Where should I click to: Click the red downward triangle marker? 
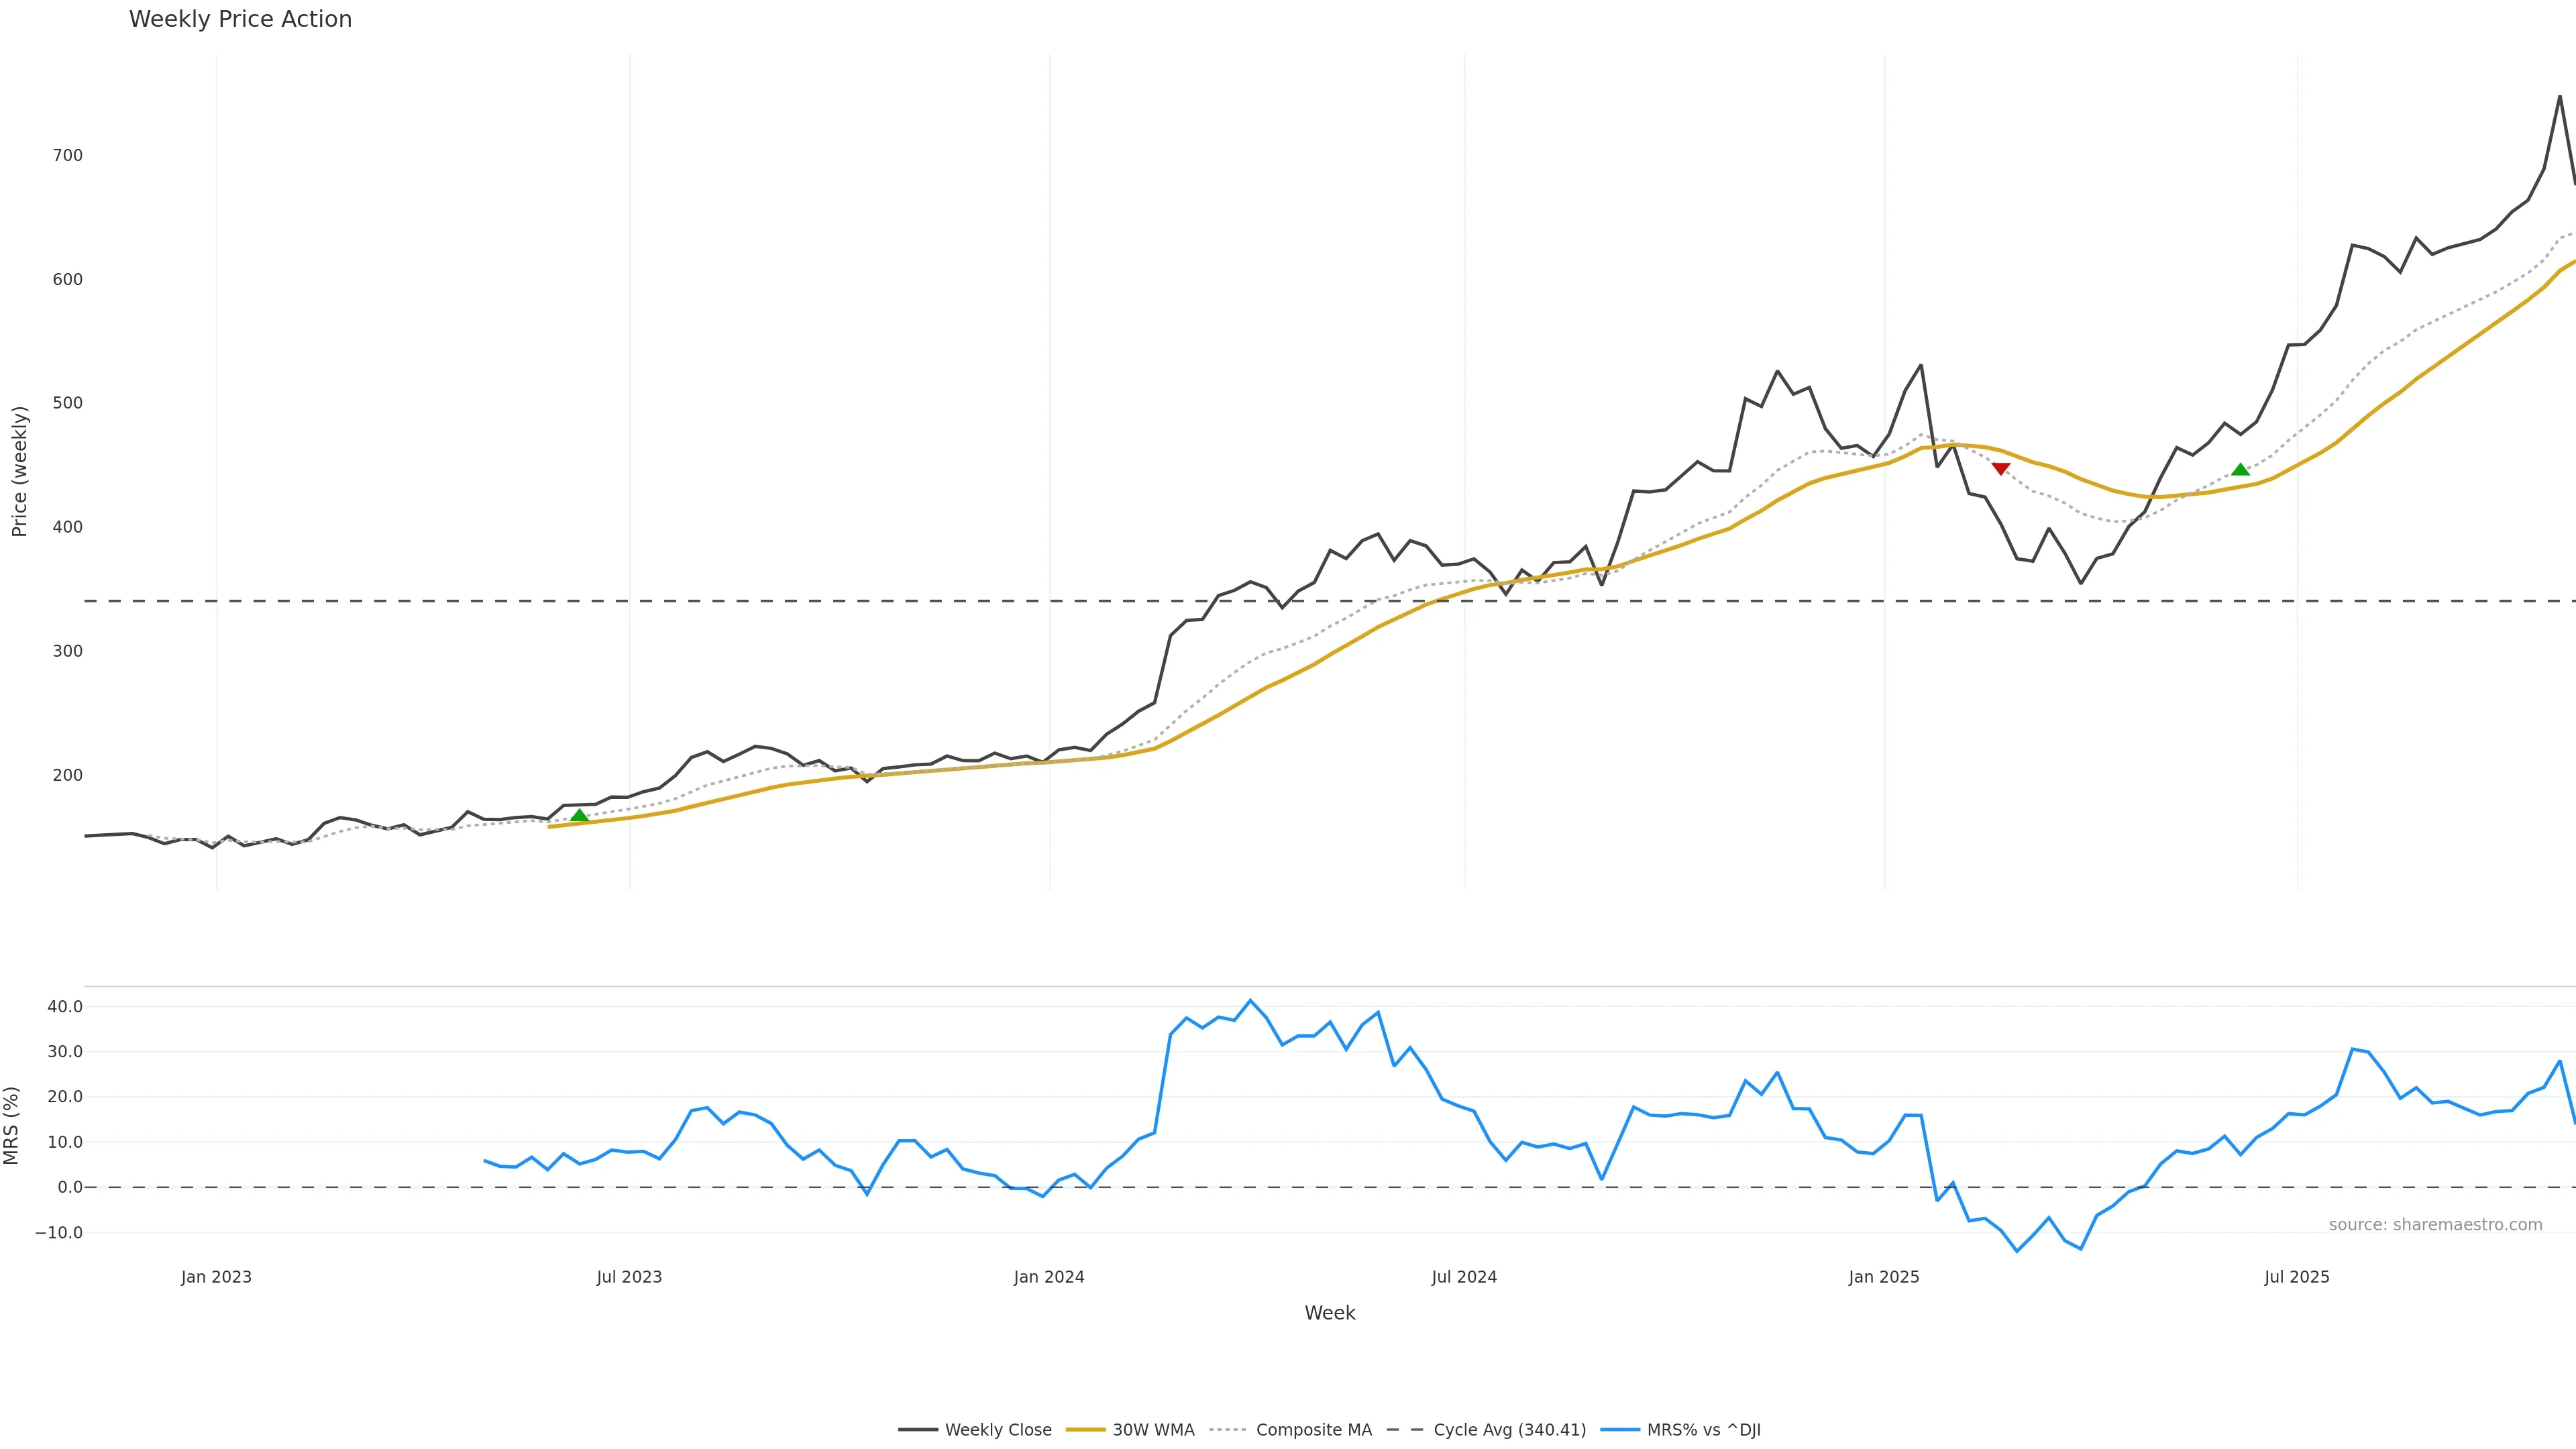[2000, 469]
